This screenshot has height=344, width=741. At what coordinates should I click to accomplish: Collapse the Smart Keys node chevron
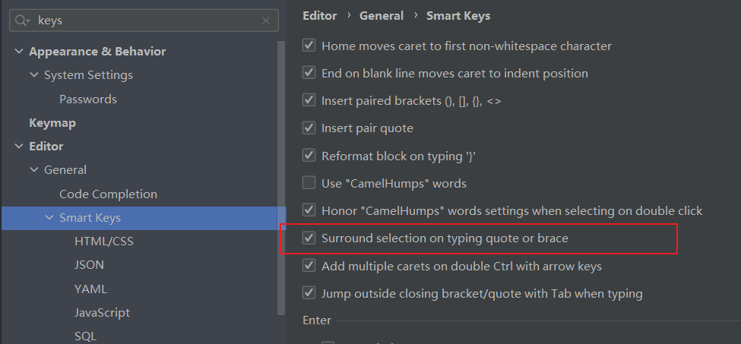pyautogui.click(x=49, y=218)
